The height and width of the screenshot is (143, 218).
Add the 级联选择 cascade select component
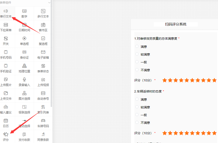pyautogui.click(x=24, y=110)
